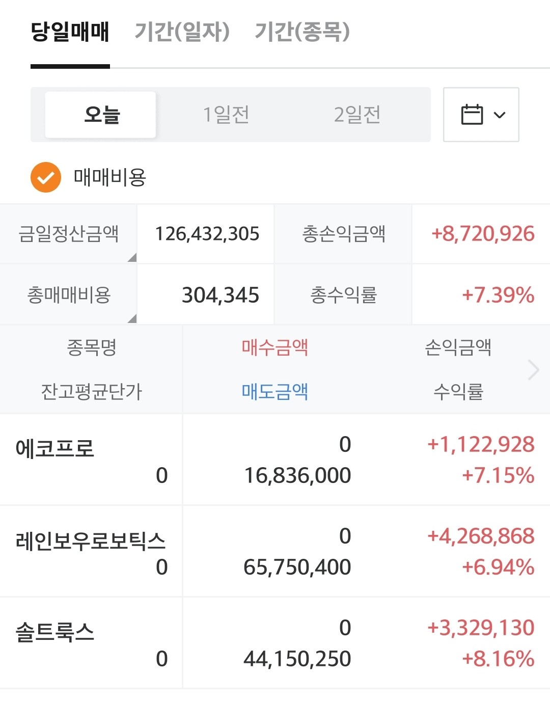Open the 기간(종목) tab
Image resolution: width=550 pixels, height=702 pixels.
pos(302,32)
